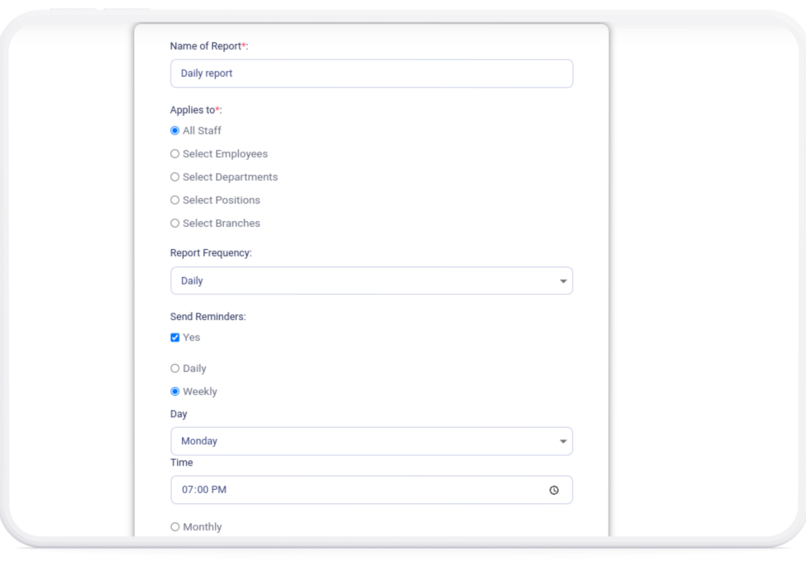Viewport: 806px width, 571px height.
Task: Choose Select Employees option
Action: coord(175,154)
